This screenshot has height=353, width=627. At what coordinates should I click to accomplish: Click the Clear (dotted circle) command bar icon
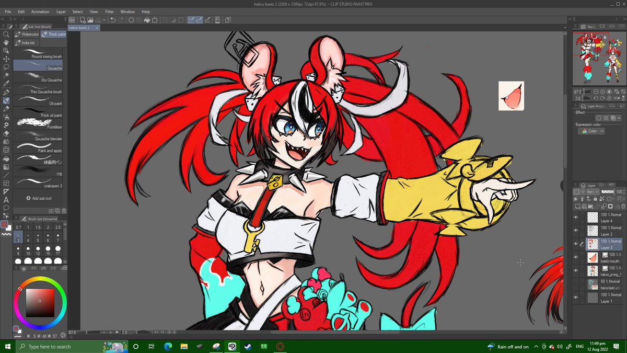tap(131, 20)
